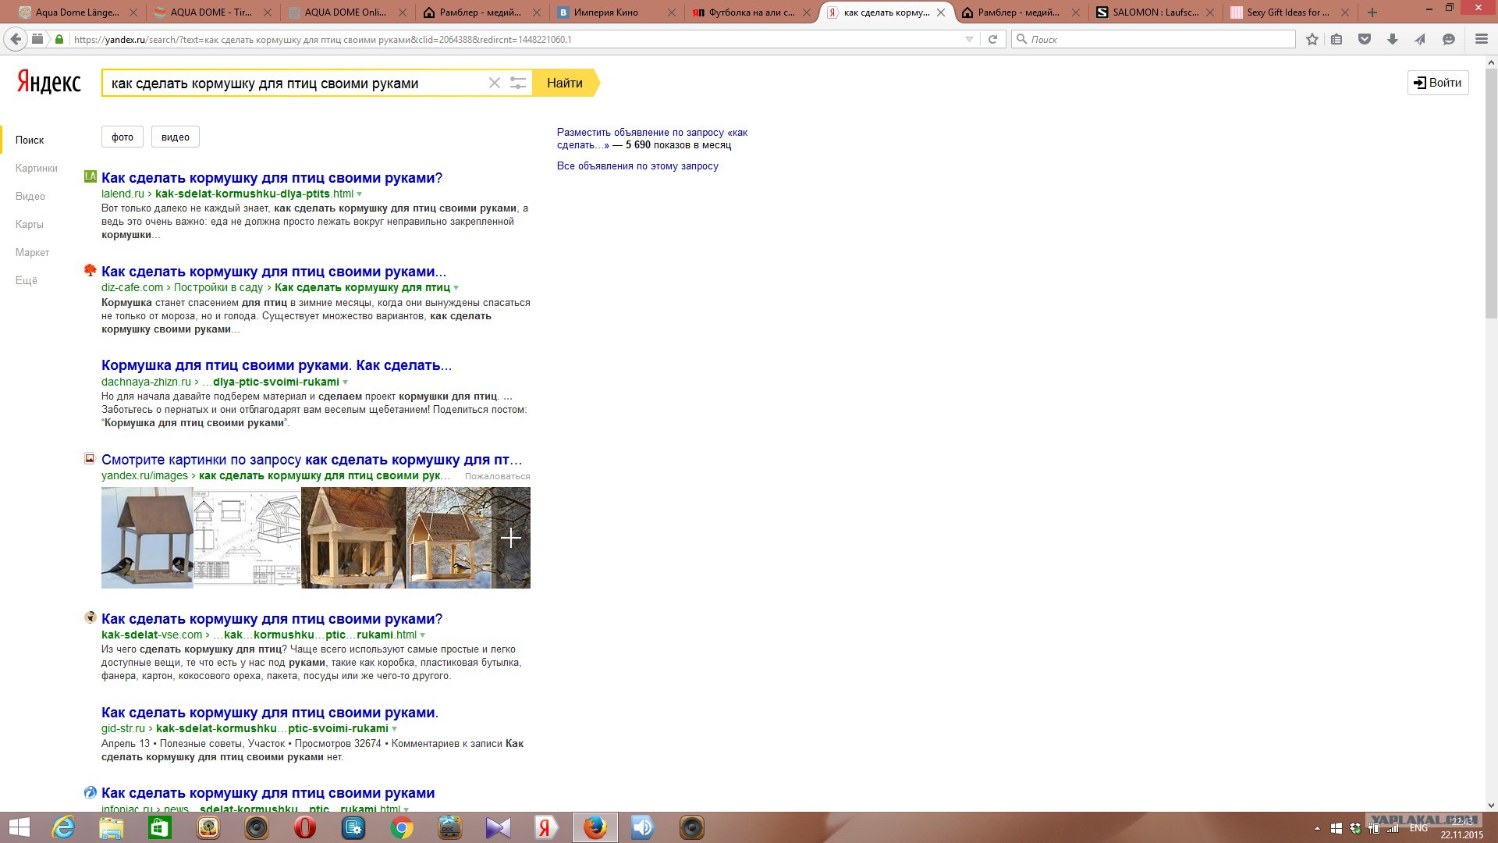Open Yandex advanced search settings icon
This screenshot has width=1498, height=843.
[x=517, y=83]
